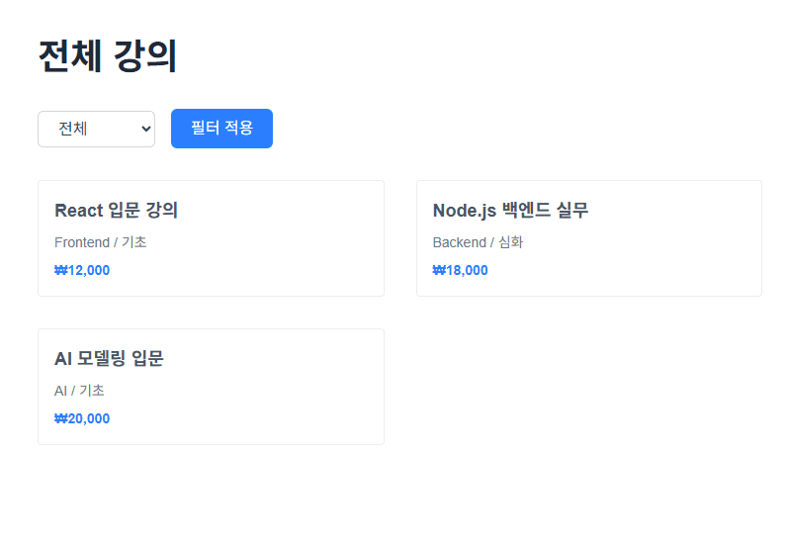Click the 전체 강의 page heading
Viewport: 787px width, 543px height.
pyautogui.click(x=108, y=56)
